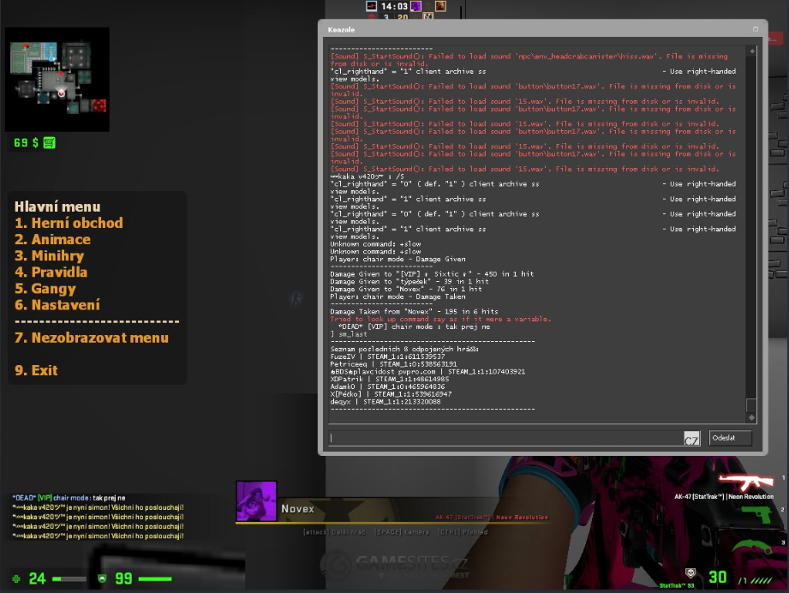Image resolution: width=789 pixels, height=593 pixels.
Task: Select '6. Nastavení' menu option
Action: pos(57,305)
